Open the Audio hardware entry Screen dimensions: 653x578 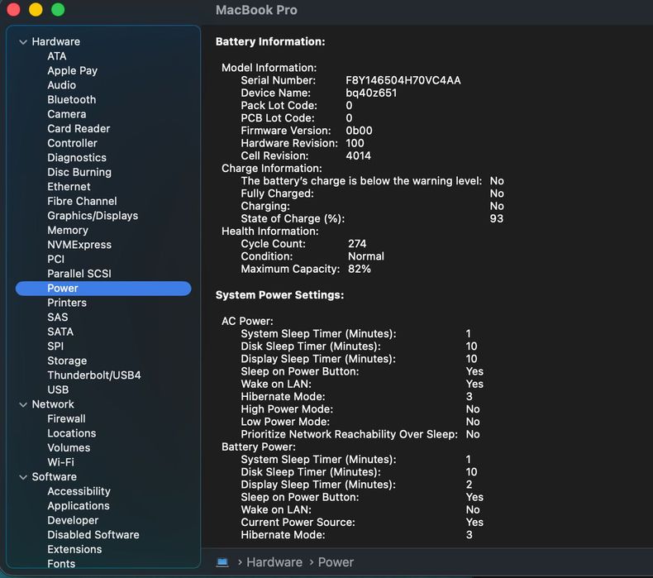(62, 85)
